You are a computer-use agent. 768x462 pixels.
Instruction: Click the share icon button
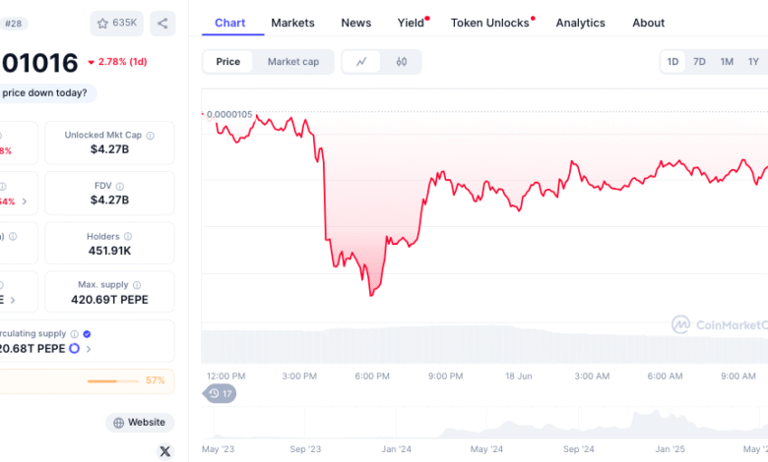(x=162, y=23)
